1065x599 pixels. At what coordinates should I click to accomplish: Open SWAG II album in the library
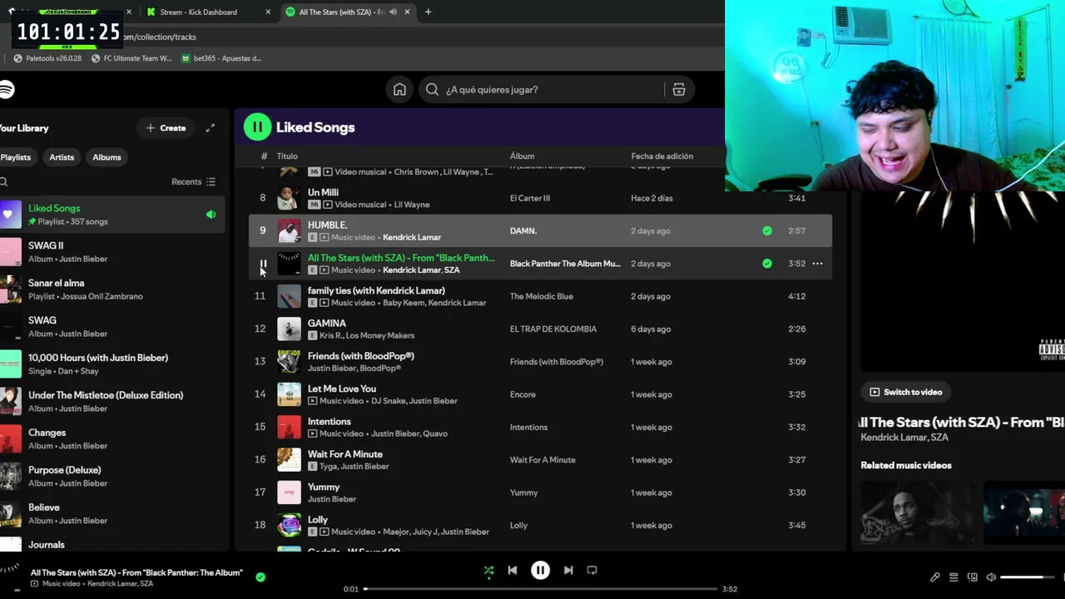[x=112, y=252]
